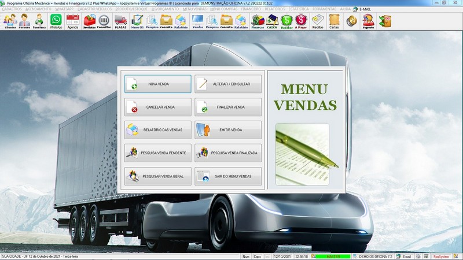463x260 pixels.
Task: Click the barcode Consultar icon
Action: coord(104,21)
